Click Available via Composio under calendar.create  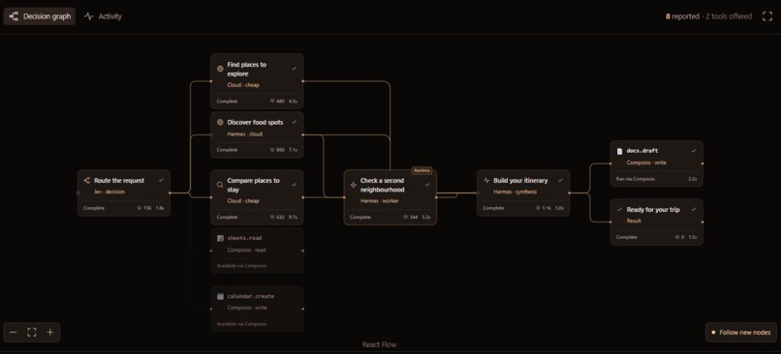click(x=241, y=324)
